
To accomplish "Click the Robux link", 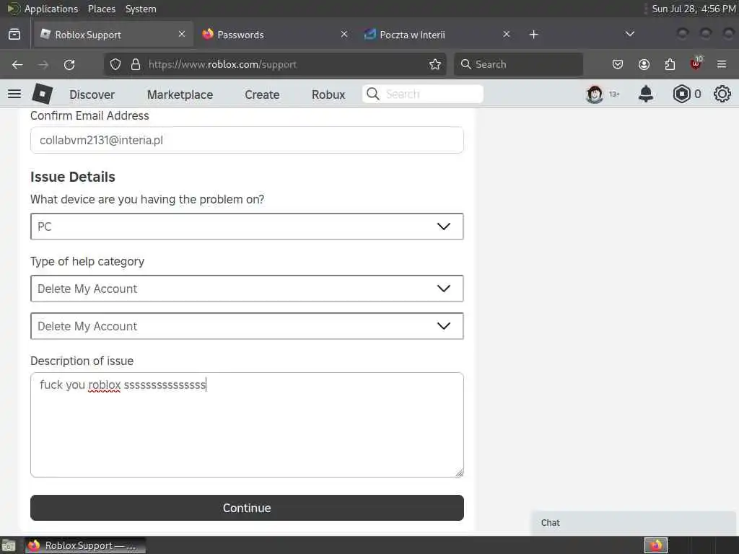I will [328, 94].
